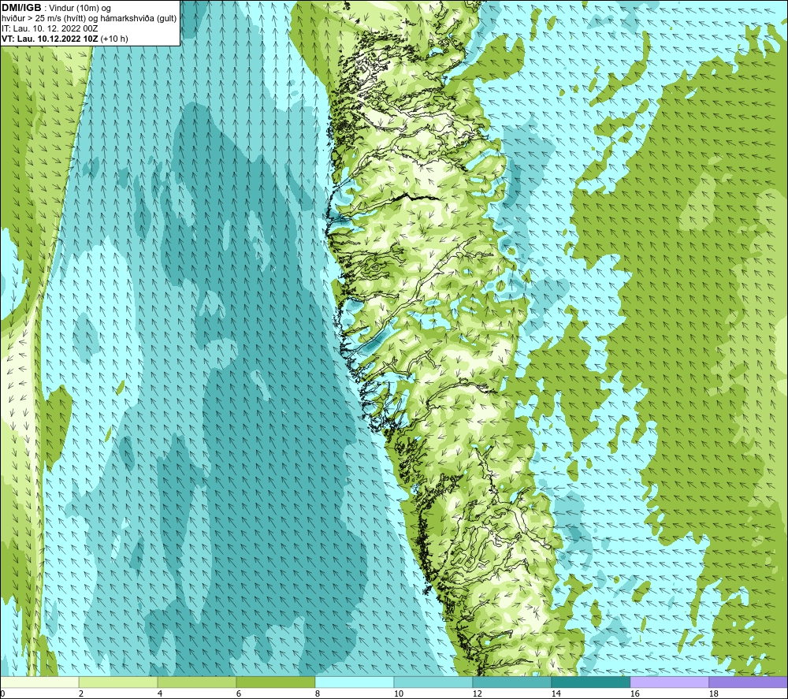Click the scale label '4'
Screen dimensions: 788x699
tap(160, 693)
